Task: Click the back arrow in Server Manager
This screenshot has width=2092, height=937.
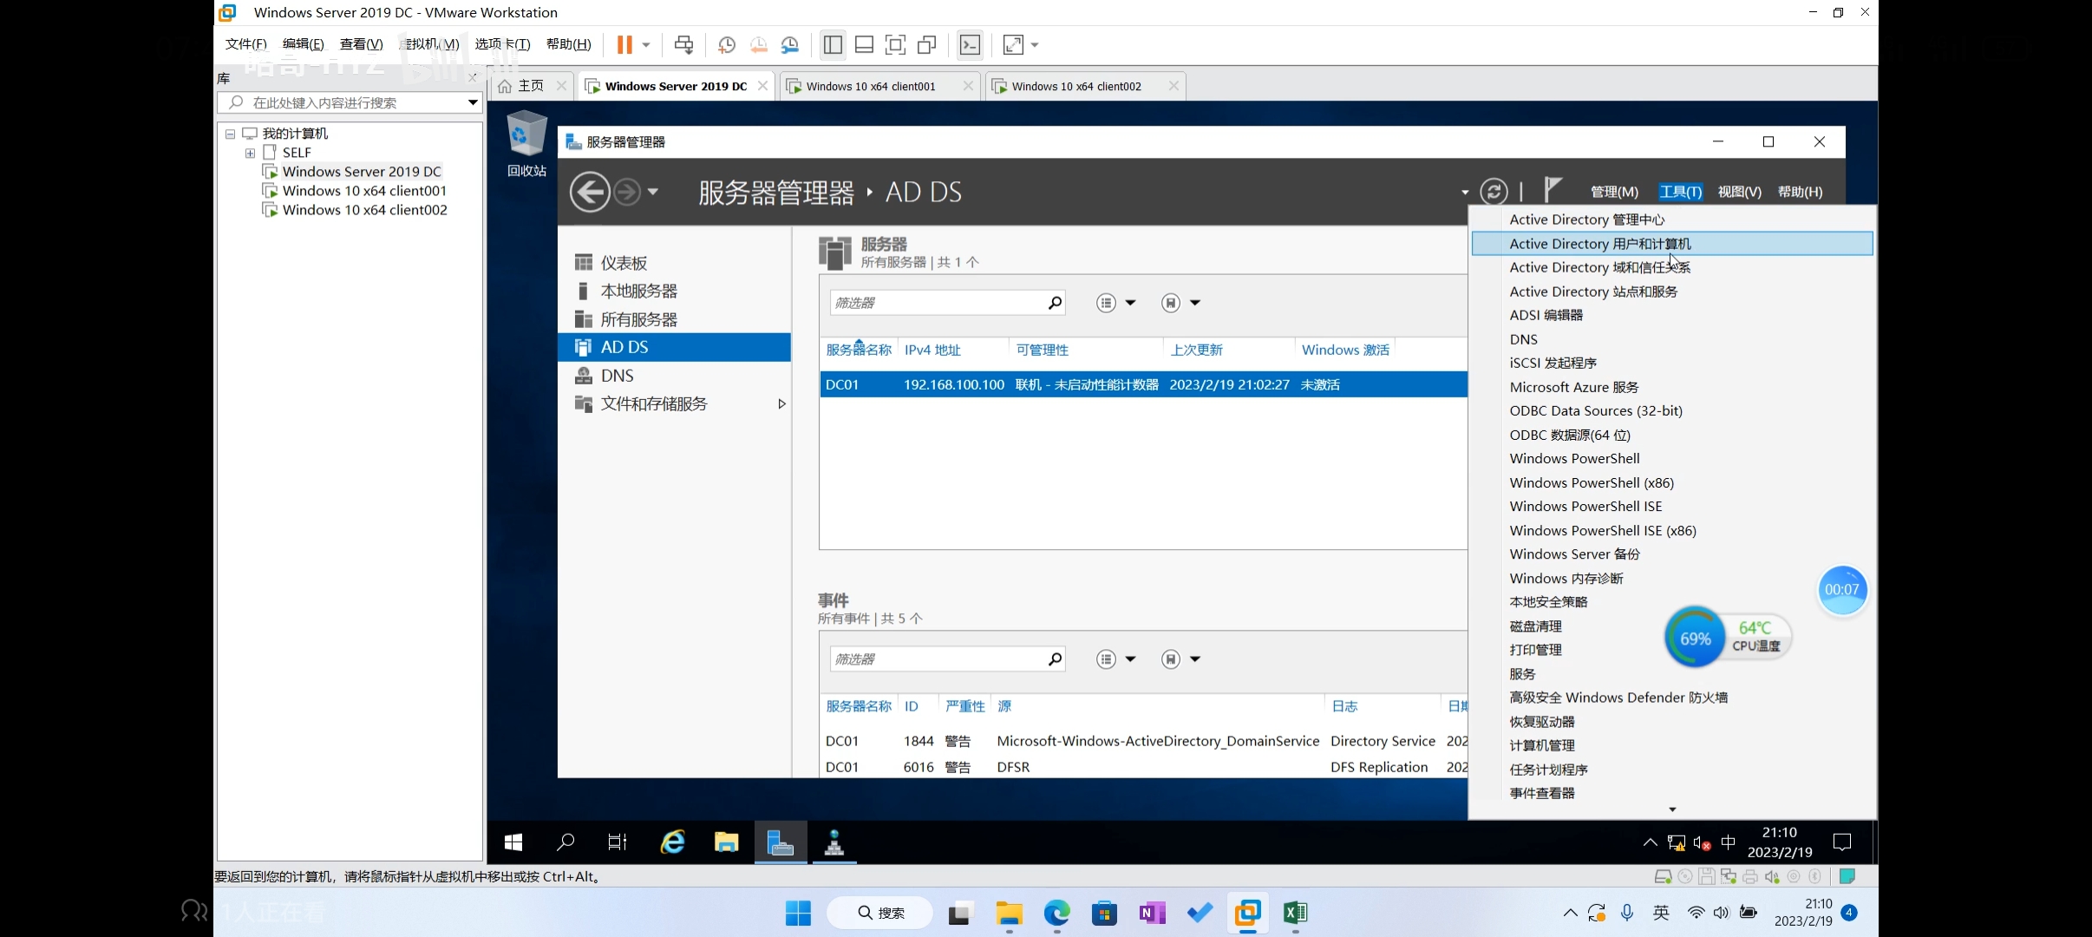Action: point(590,192)
